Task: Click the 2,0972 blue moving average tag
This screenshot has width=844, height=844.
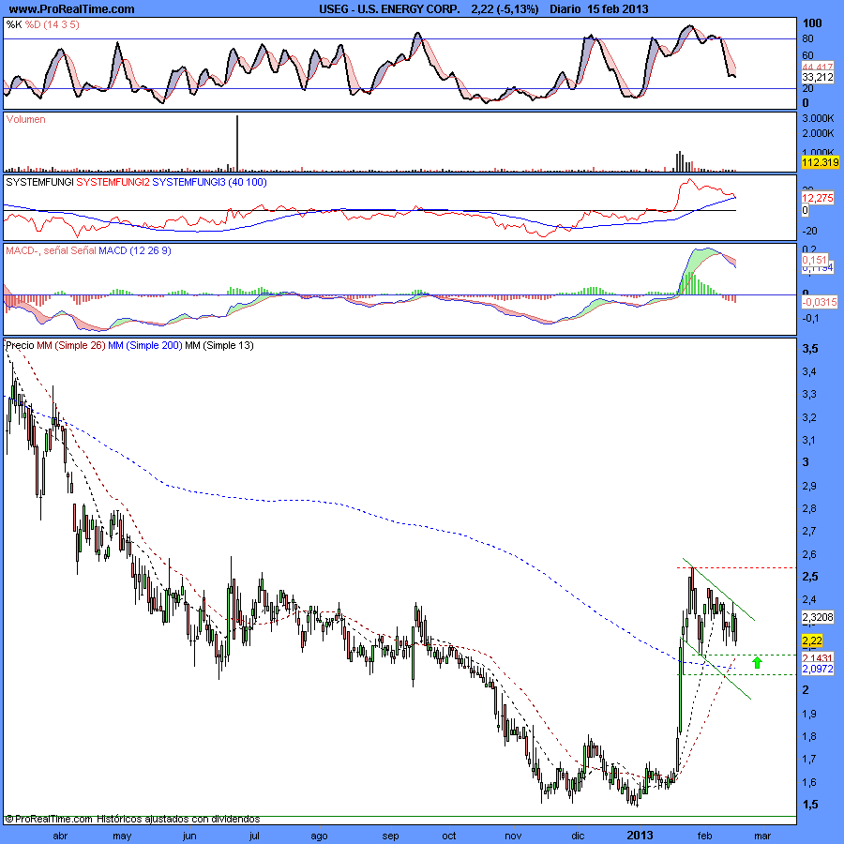Action: click(818, 669)
